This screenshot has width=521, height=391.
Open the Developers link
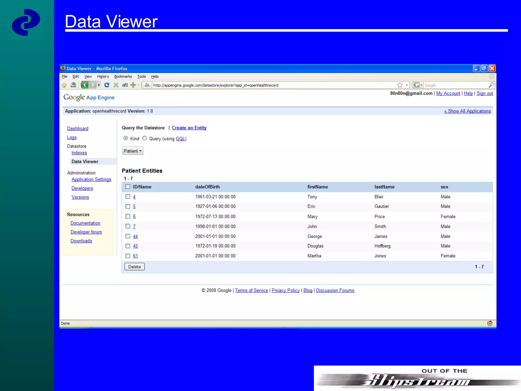pyautogui.click(x=82, y=188)
